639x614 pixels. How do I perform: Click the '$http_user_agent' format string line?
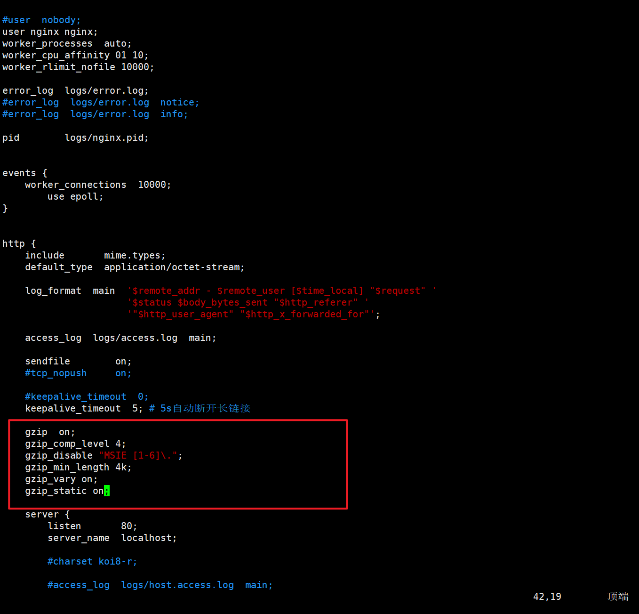point(253,315)
